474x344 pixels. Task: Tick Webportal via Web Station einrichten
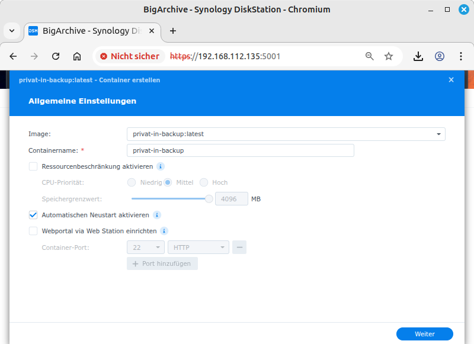(33, 231)
